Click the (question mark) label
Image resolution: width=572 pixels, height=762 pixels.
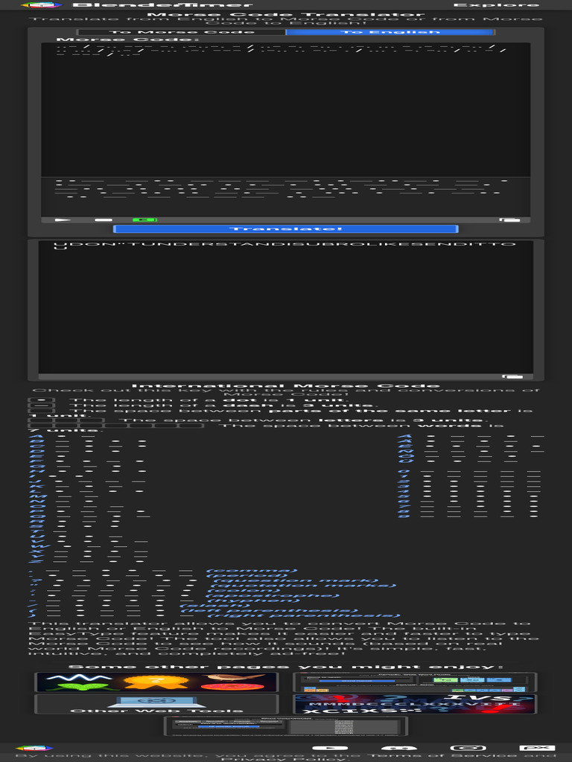pyautogui.click(x=296, y=580)
